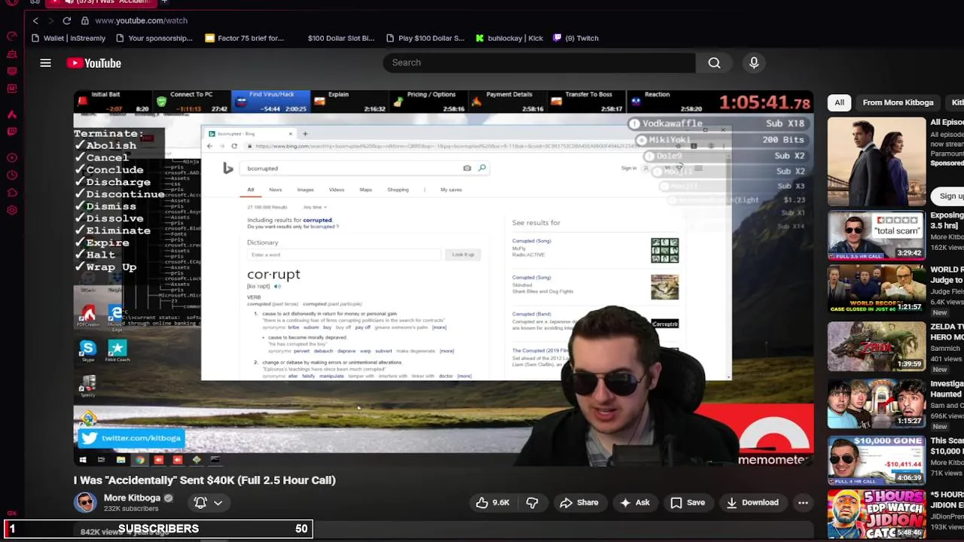Open the Player icon in browser sidebar
Viewport: 964px width, 542px height.
coord(12,158)
